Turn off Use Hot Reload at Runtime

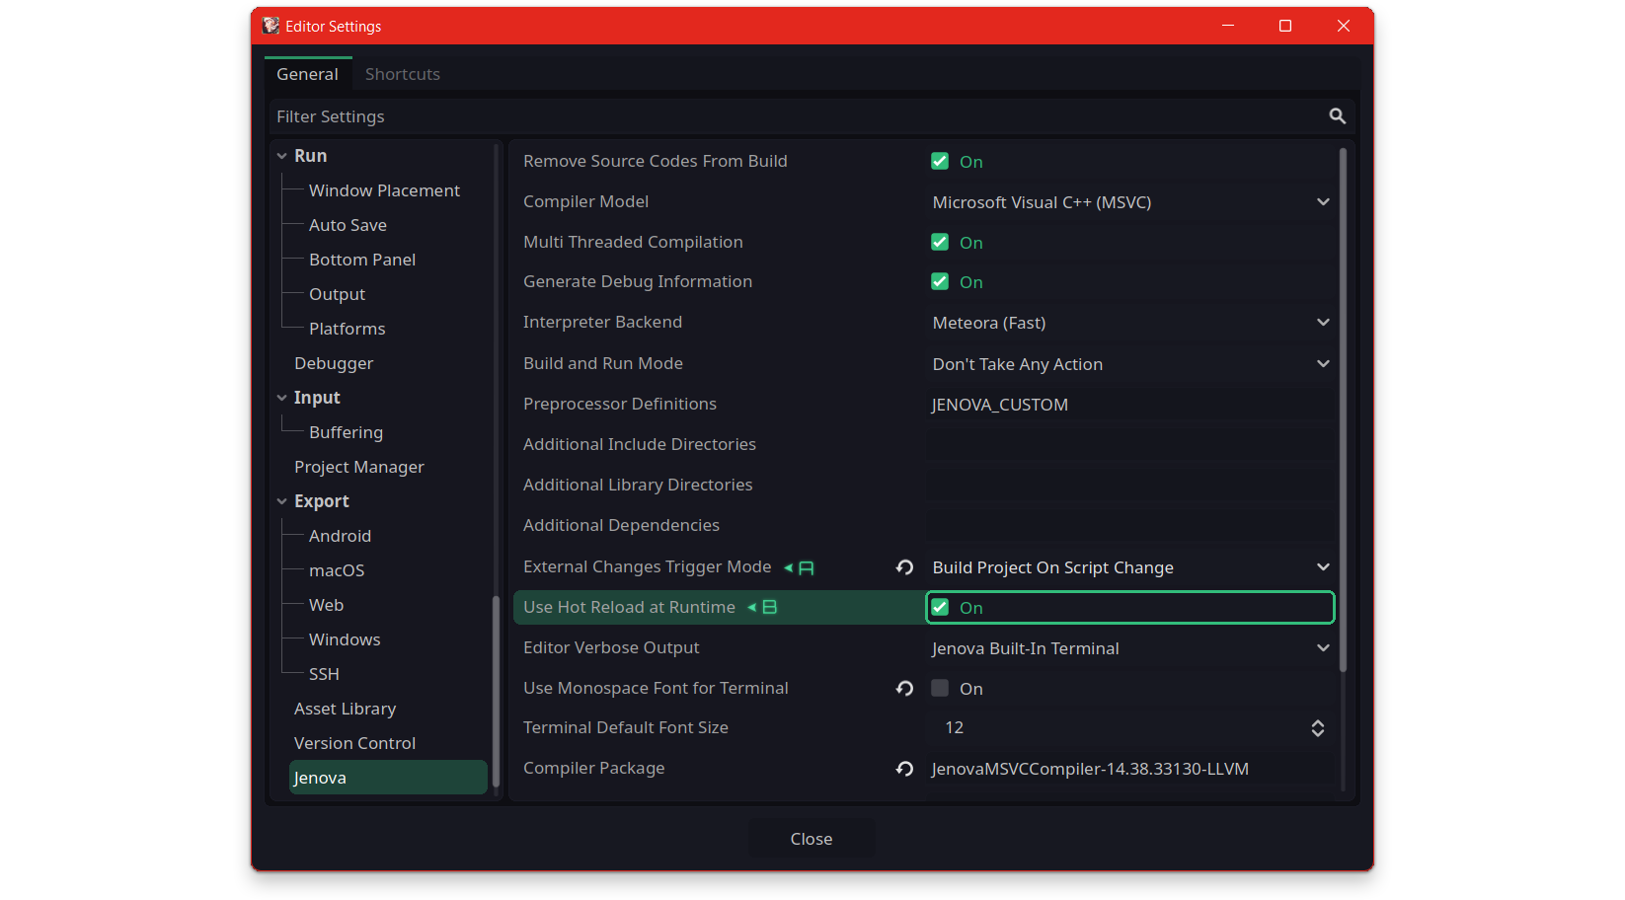940,608
